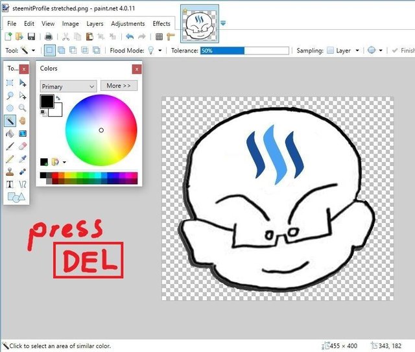This screenshot has width=415, height=352.
Task: Click the Finish button
Action: (x=403, y=51)
